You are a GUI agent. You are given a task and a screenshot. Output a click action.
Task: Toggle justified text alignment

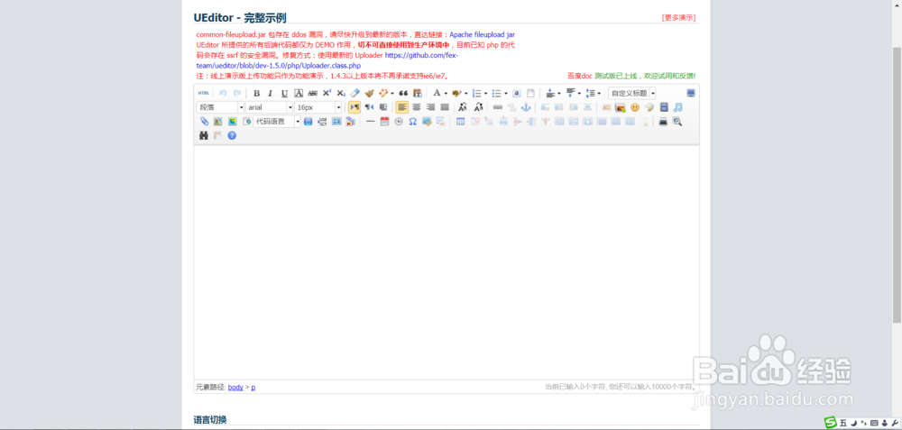coord(445,107)
